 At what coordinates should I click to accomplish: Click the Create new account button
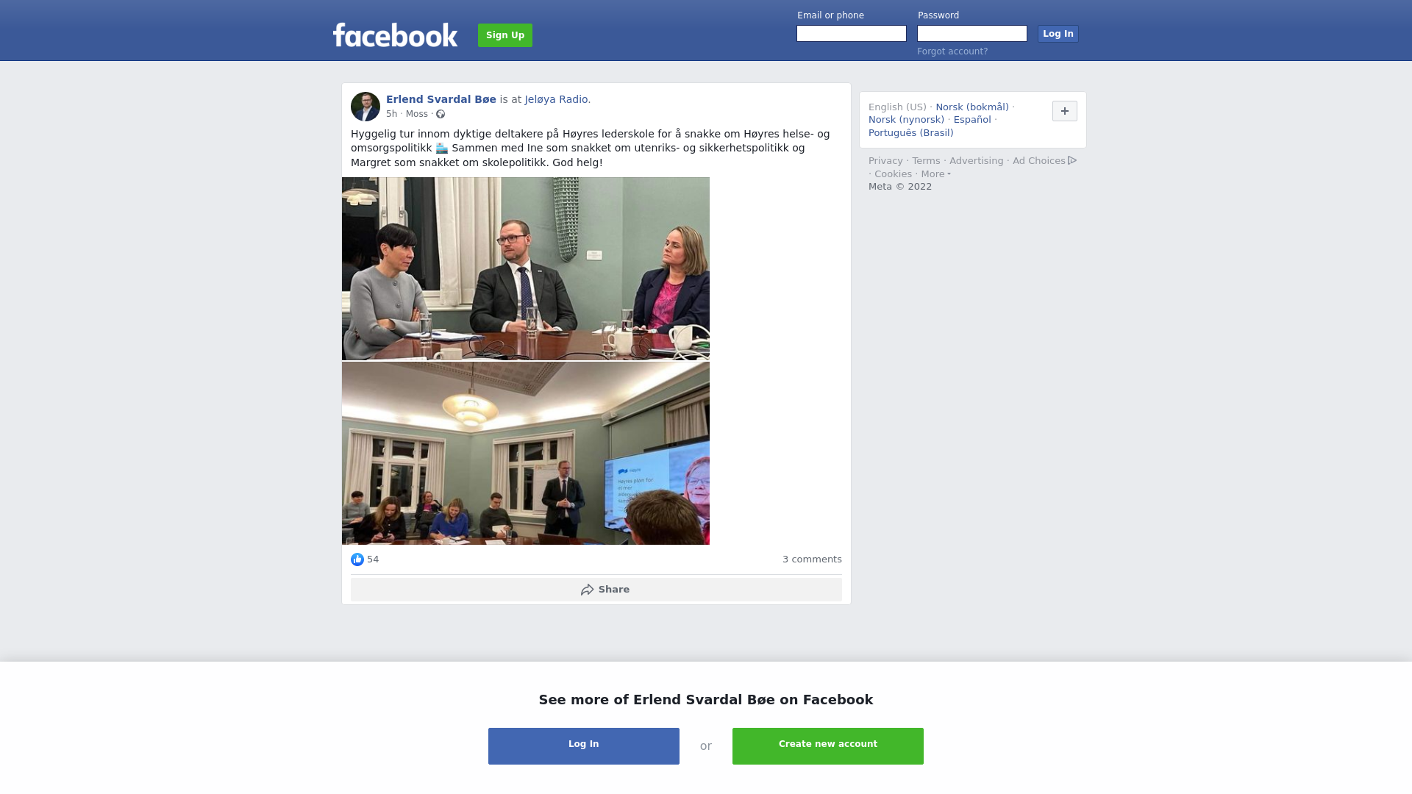[828, 746]
